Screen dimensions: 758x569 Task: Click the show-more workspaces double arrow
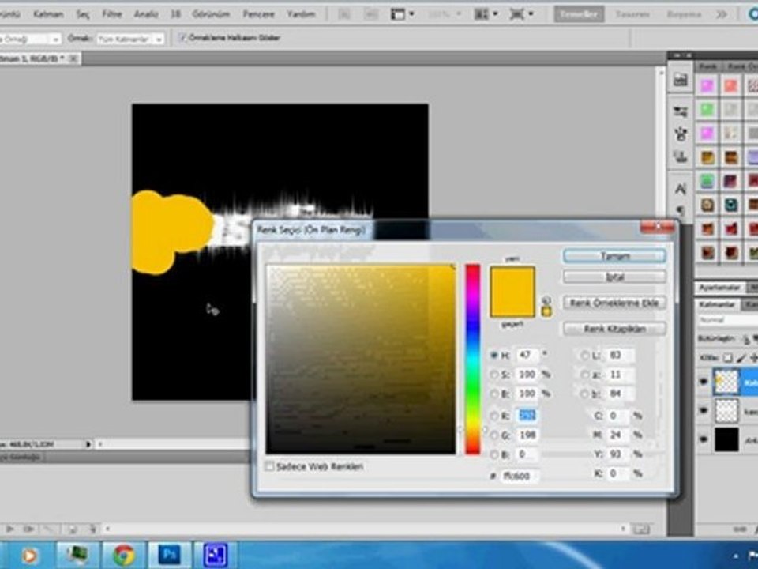pos(721,14)
